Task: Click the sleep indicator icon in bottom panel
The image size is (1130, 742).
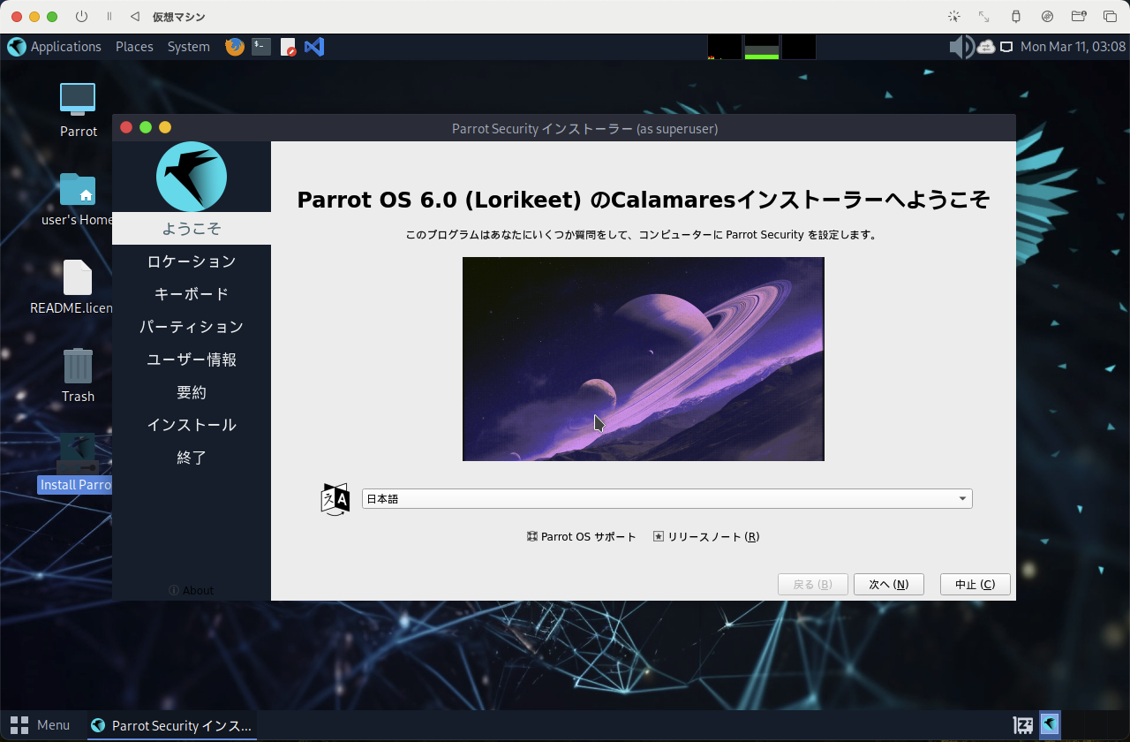Action: pos(1023,725)
